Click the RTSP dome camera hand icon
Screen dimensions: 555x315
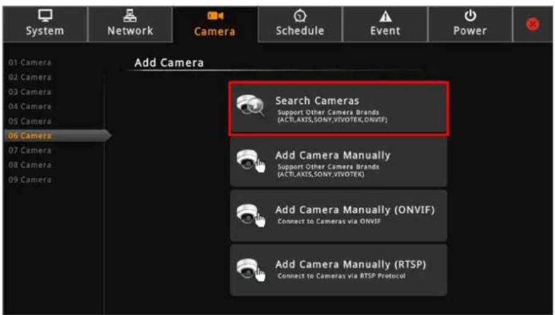tap(251, 270)
